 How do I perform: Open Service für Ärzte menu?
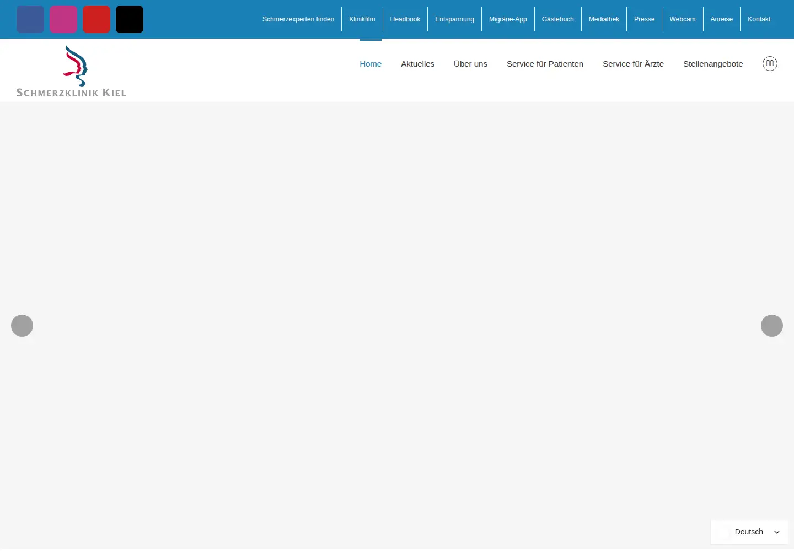633,64
